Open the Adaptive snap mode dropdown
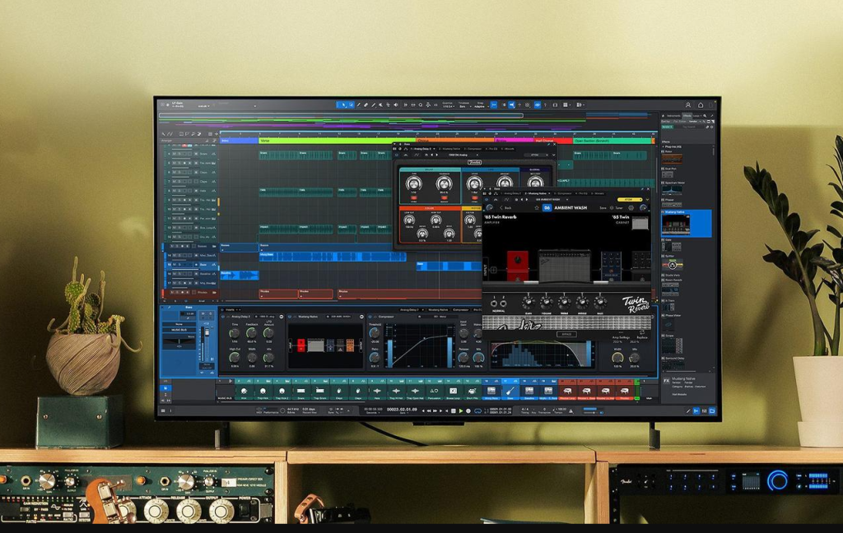This screenshot has width=843, height=533. [481, 107]
